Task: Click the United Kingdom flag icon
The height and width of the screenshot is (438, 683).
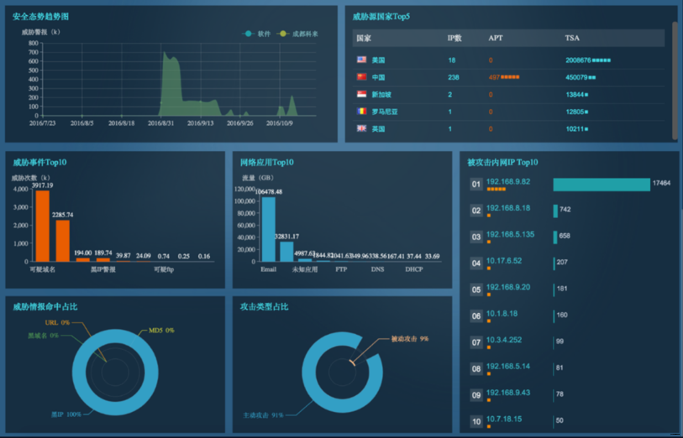Action: tap(361, 128)
